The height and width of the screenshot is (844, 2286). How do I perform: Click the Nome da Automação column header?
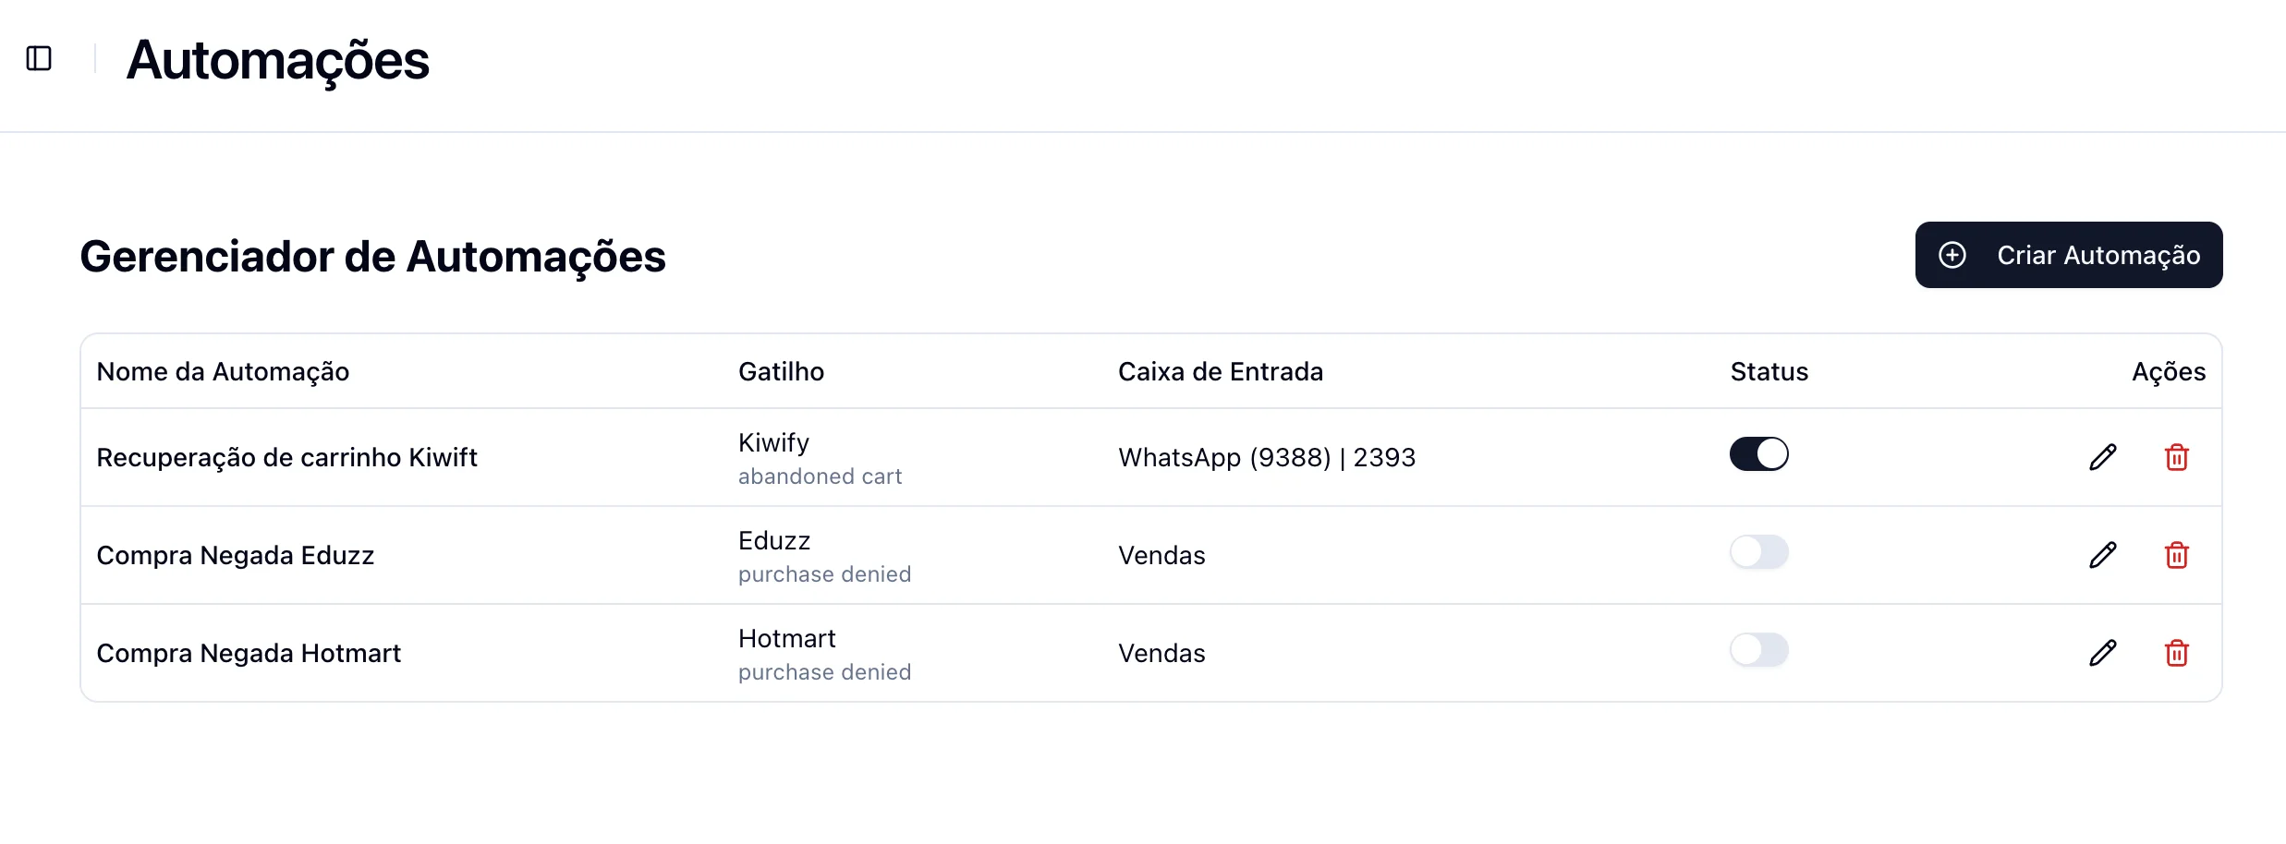click(223, 371)
